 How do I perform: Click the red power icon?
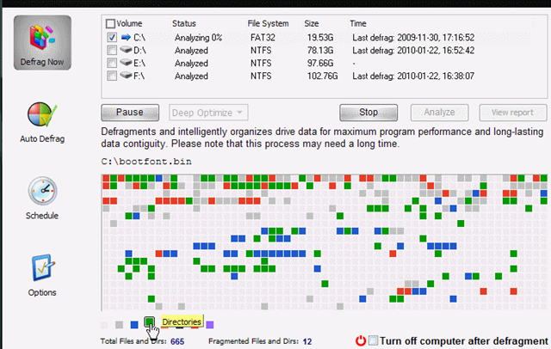(360, 340)
